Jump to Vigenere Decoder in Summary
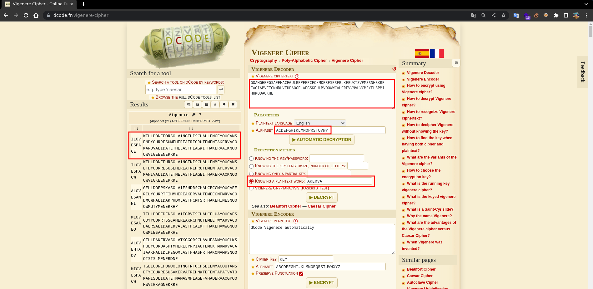 [x=423, y=73]
